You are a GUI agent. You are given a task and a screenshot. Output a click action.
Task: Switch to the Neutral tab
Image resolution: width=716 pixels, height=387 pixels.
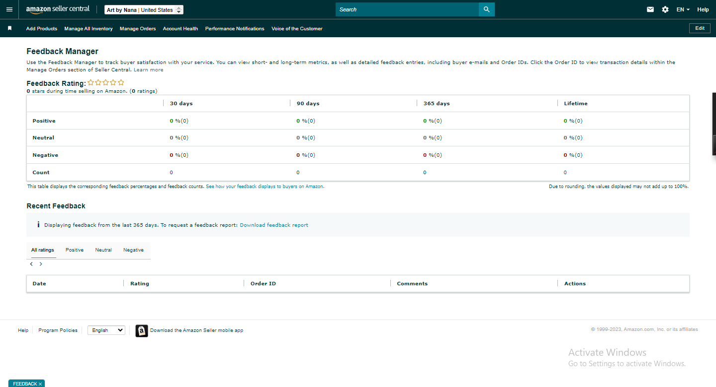click(103, 250)
